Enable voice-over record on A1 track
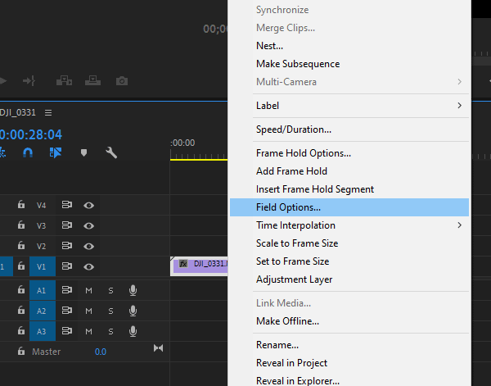 (x=133, y=290)
